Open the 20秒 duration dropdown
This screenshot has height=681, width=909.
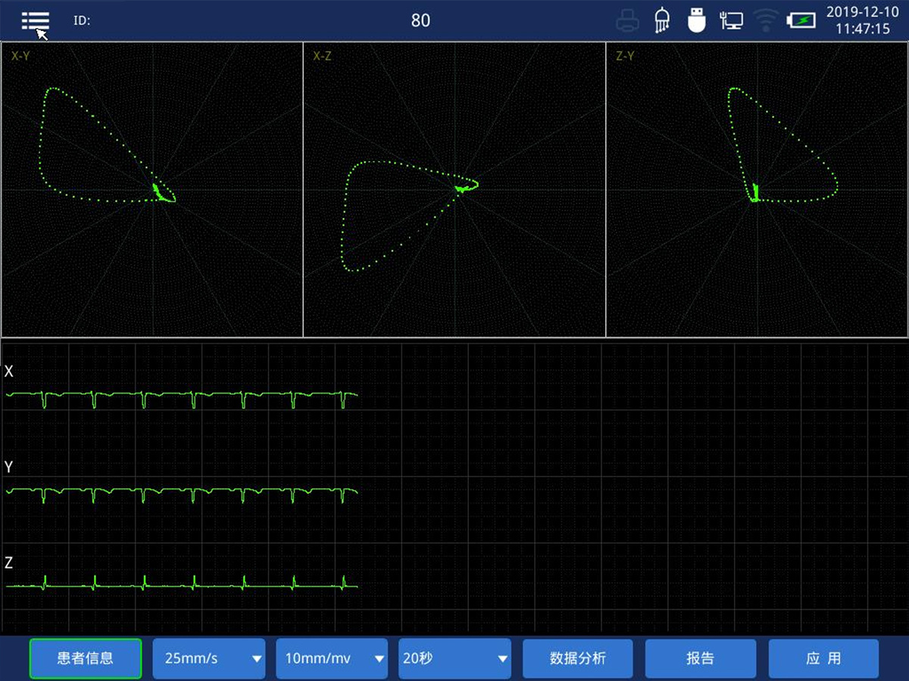coord(454,658)
